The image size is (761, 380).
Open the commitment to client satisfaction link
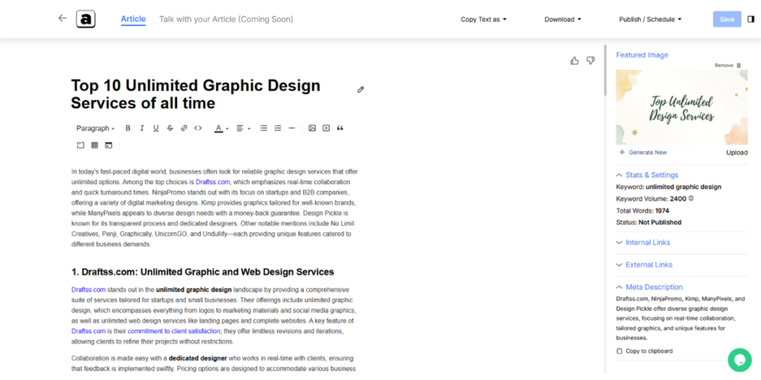[174, 331]
